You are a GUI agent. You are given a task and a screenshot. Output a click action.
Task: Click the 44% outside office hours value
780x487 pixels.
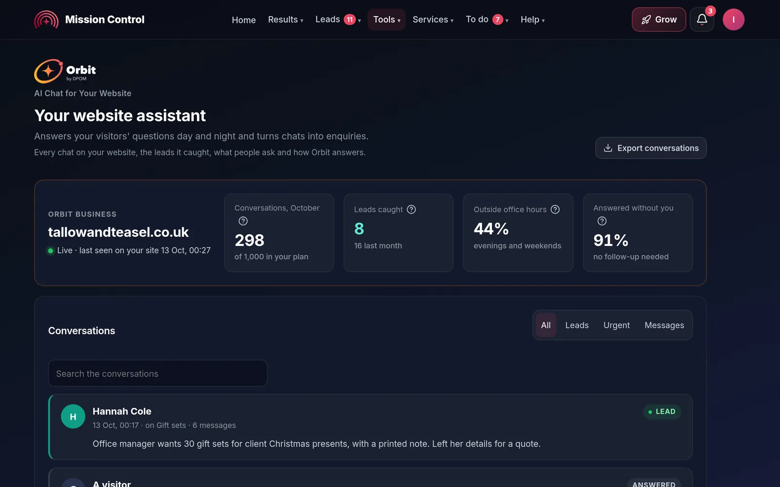coord(491,228)
